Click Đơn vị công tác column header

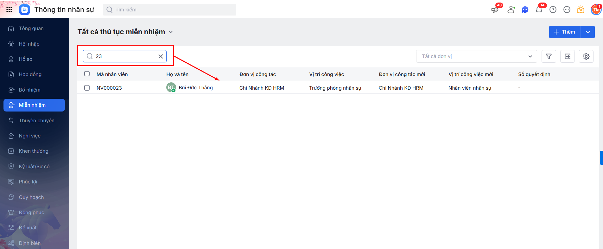257,74
